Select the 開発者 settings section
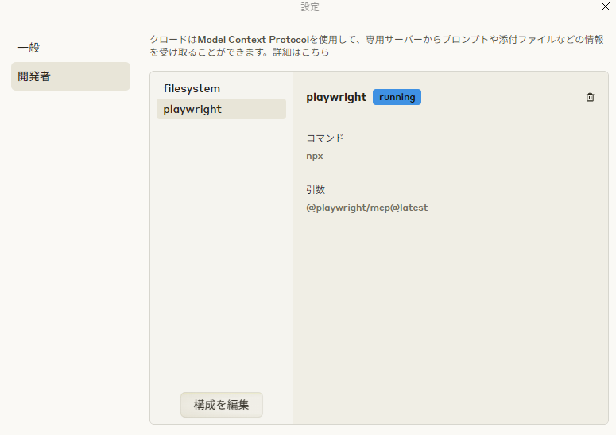This screenshot has width=616, height=435. (x=71, y=76)
